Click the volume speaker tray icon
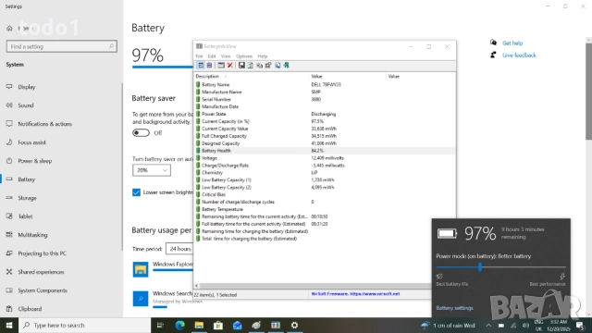This screenshot has width=592, height=333. (x=525, y=326)
